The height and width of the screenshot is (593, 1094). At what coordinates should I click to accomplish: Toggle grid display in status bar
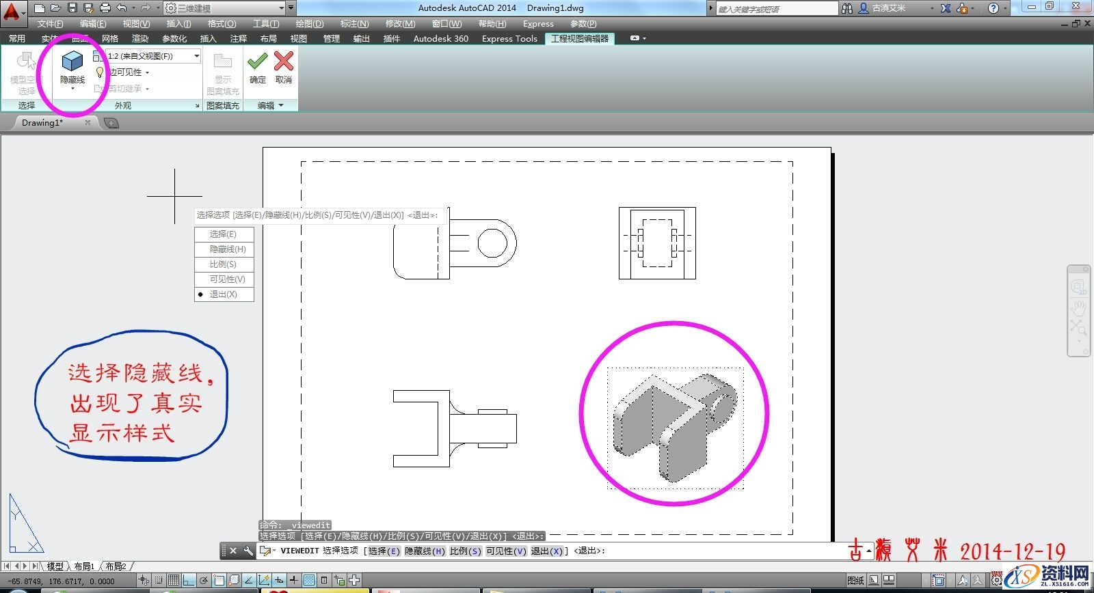174,581
